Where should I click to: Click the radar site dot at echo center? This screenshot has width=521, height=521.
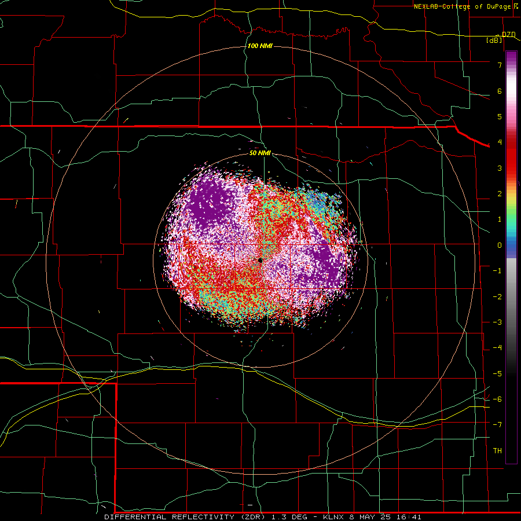point(260,260)
